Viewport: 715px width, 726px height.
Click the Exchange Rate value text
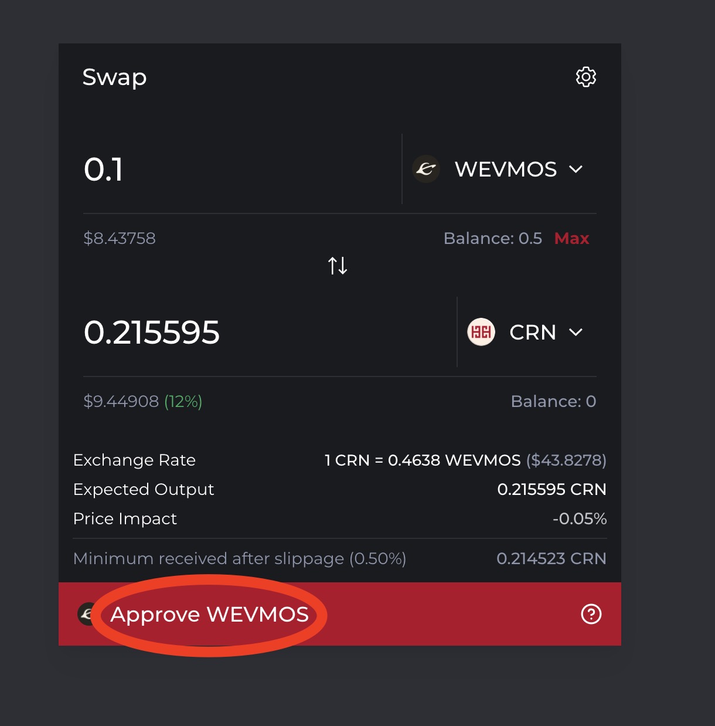point(465,460)
